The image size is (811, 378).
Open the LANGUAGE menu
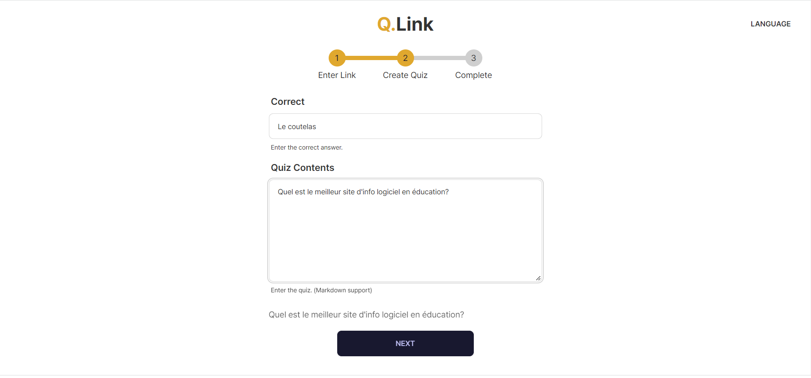770,24
